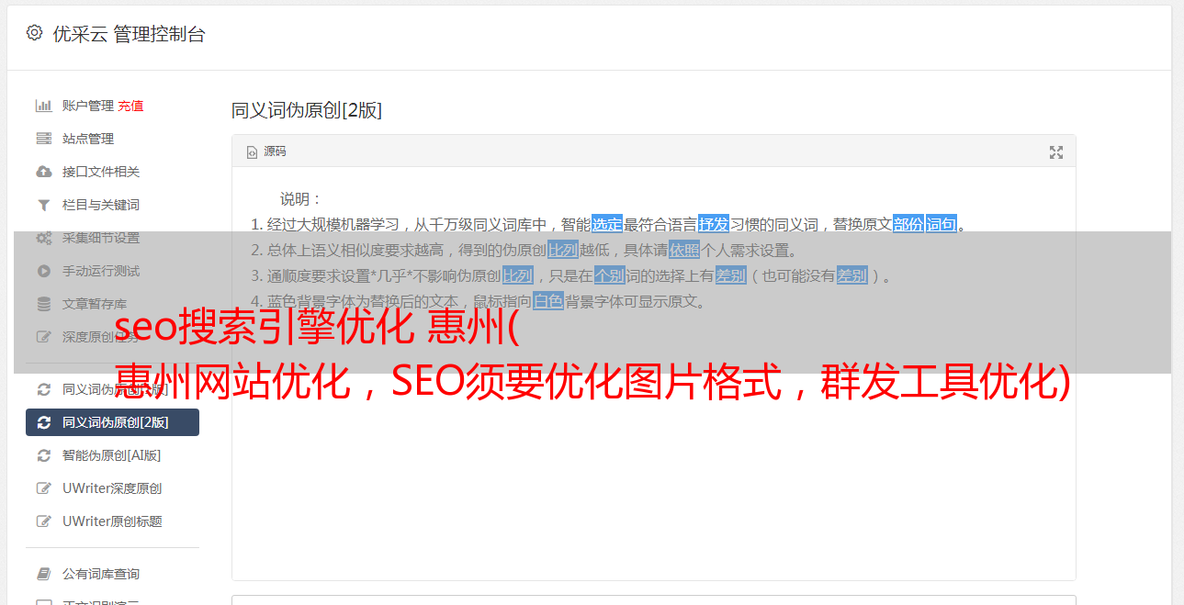The image size is (1184, 605).
Task: Click the 公有词库查询 book icon
Action: click(x=43, y=574)
